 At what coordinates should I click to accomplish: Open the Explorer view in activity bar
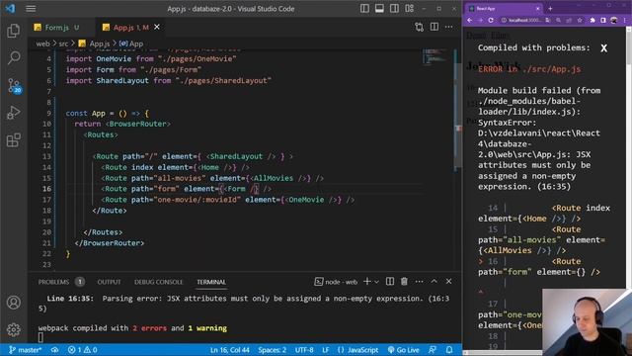[13, 31]
